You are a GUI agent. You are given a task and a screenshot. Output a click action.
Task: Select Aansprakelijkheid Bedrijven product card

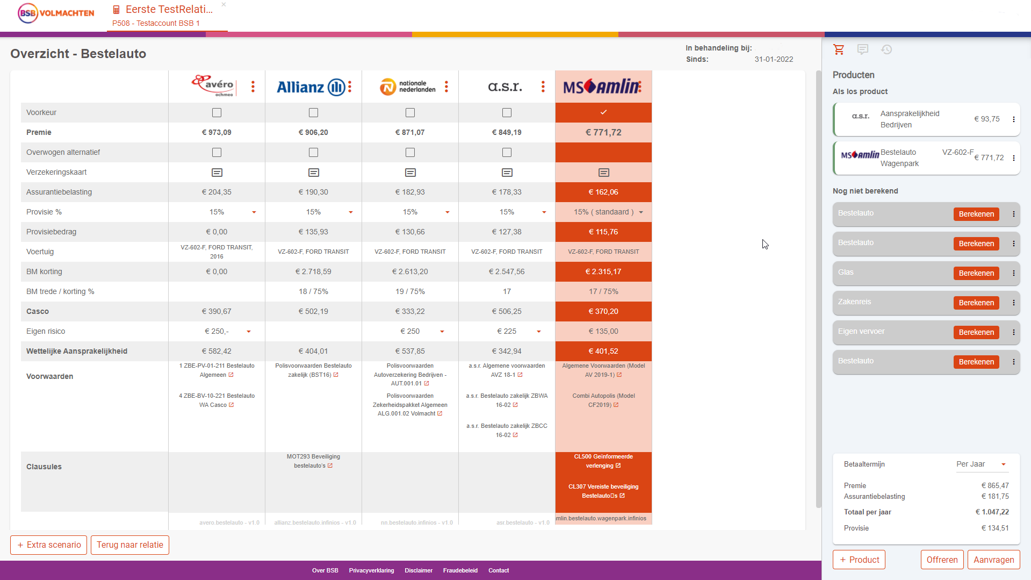(926, 119)
